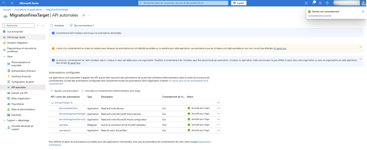Open Nouvelle demande de support
The width and height of the screenshot is (367, 150).
[x=22, y=128]
